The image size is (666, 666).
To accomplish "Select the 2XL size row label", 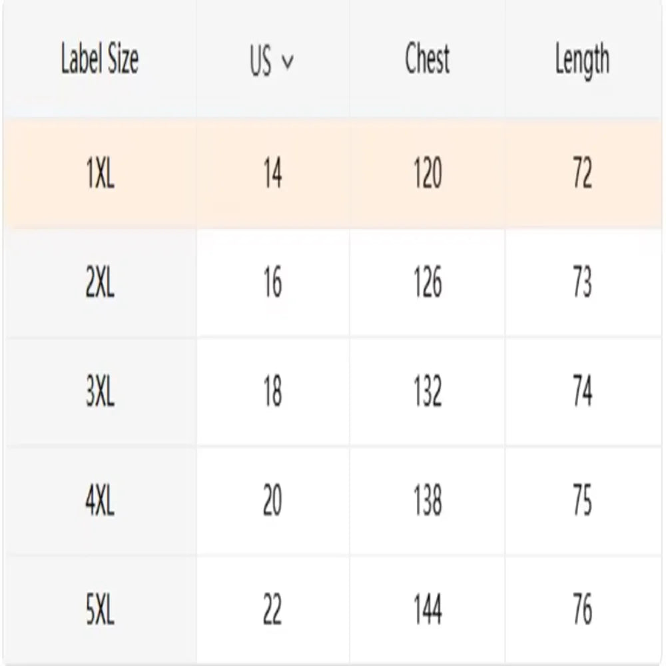I will click(x=100, y=284).
